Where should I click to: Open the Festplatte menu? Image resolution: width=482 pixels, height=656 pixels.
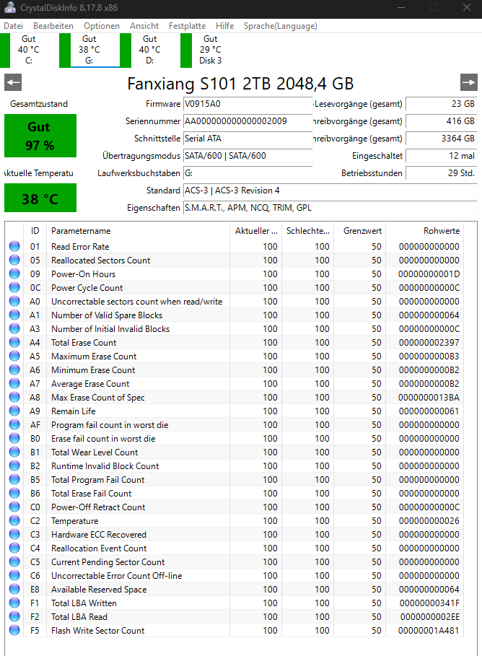(187, 26)
